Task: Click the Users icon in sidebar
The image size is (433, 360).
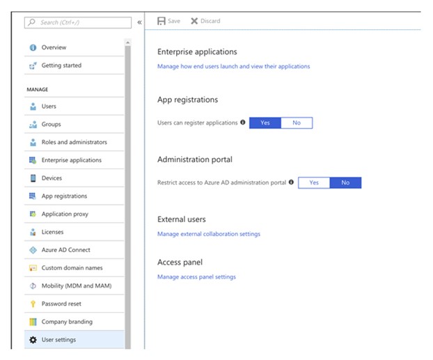Action: tap(33, 107)
